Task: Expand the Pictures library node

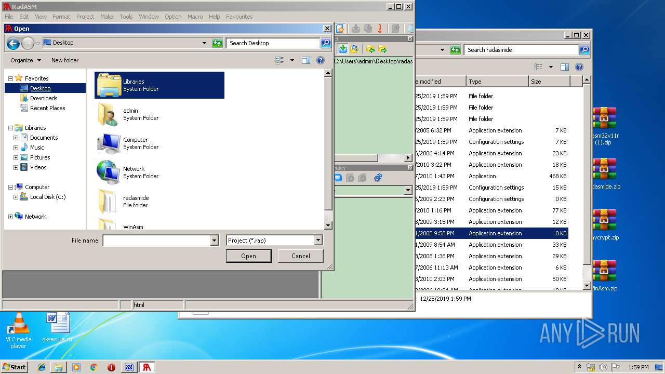Action: coord(16,157)
